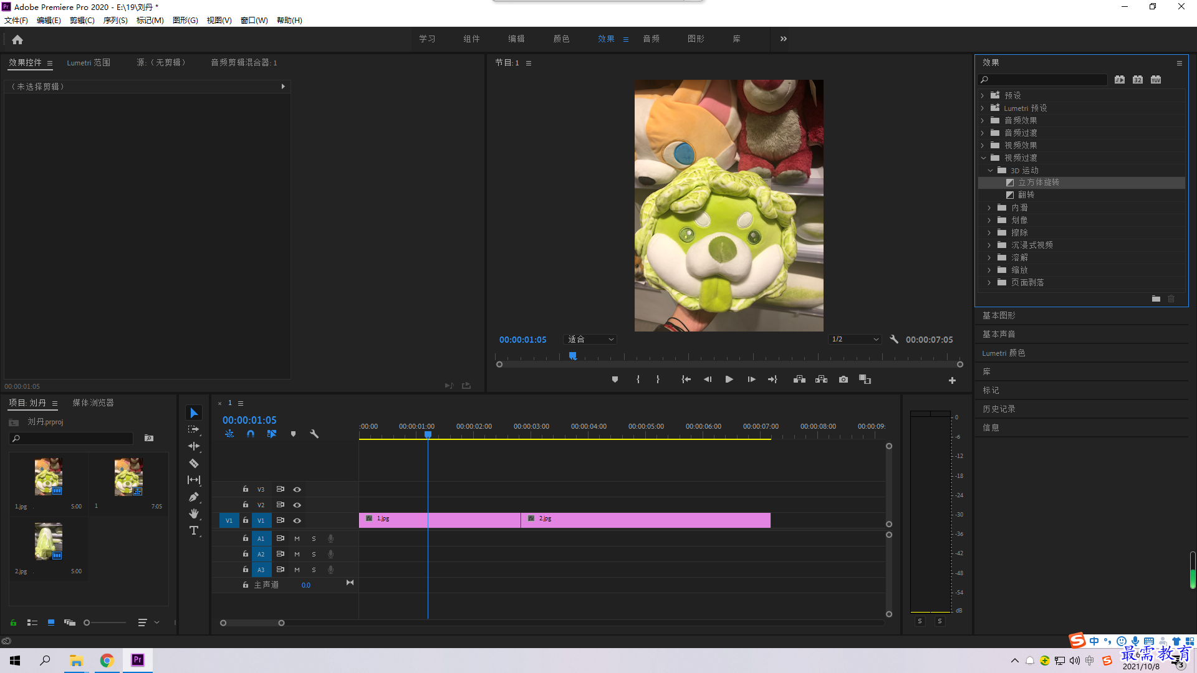Click the timeline add marker icon
The image size is (1197, 673).
(293, 434)
